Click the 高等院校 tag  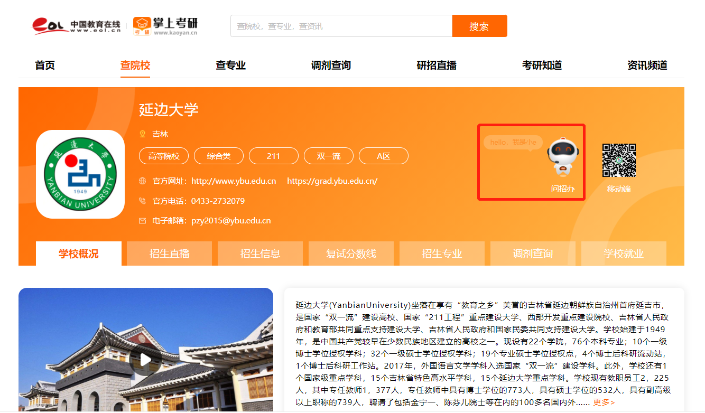[164, 156]
